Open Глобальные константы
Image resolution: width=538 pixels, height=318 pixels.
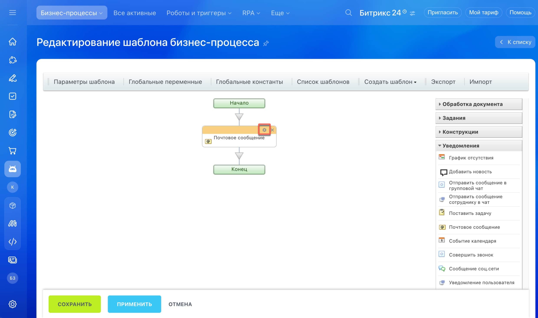(249, 82)
